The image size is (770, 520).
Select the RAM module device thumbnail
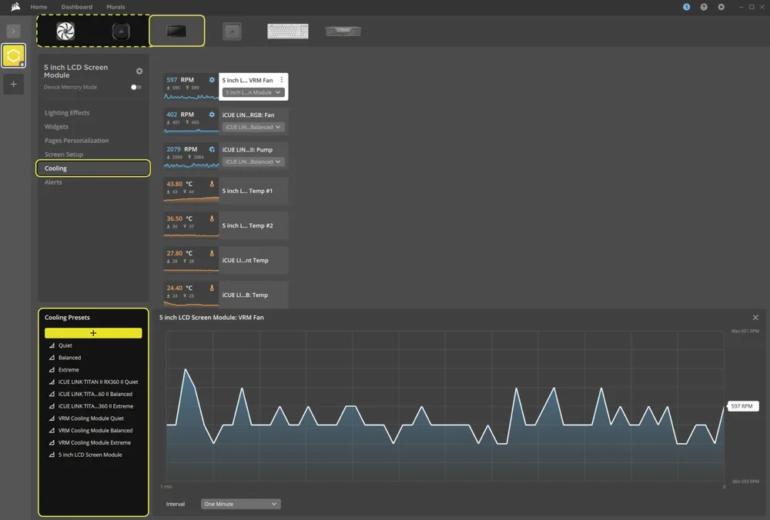pyautogui.click(x=343, y=31)
